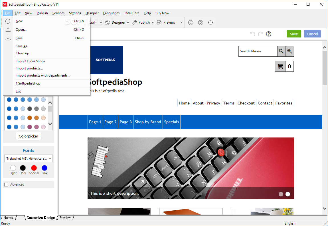Open the Edit menu

point(18,13)
